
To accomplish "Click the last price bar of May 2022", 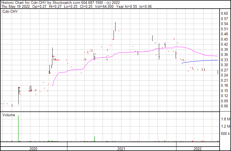I will pyautogui.click(x=218, y=72).
